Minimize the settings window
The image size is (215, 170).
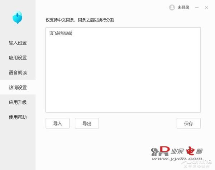click(x=197, y=8)
